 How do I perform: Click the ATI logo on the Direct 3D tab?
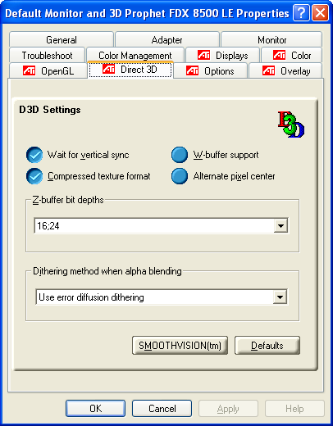108,69
